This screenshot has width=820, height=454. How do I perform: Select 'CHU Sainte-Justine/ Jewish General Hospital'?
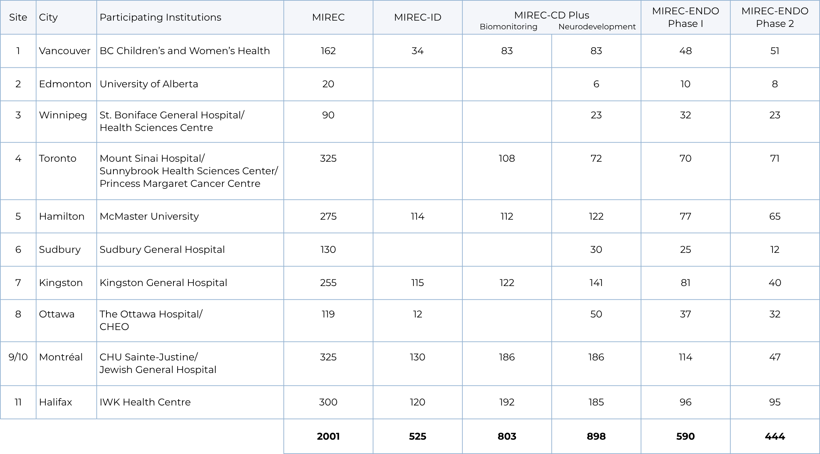pyautogui.click(x=158, y=364)
